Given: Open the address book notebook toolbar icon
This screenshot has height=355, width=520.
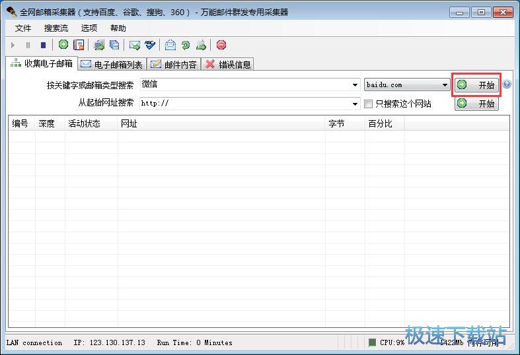Looking at the screenshot, I should [x=79, y=45].
